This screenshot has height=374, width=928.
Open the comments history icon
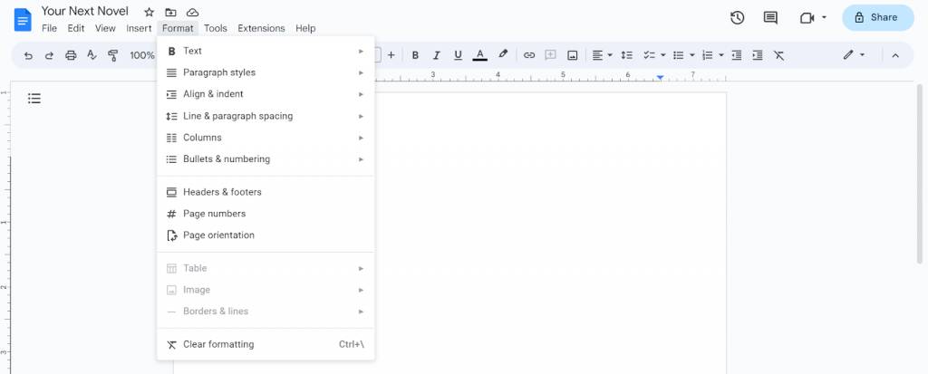(x=770, y=18)
